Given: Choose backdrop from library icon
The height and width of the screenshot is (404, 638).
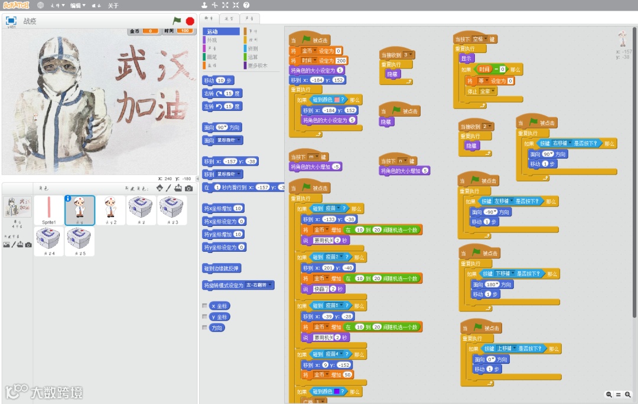Looking at the screenshot, I should coord(6,245).
